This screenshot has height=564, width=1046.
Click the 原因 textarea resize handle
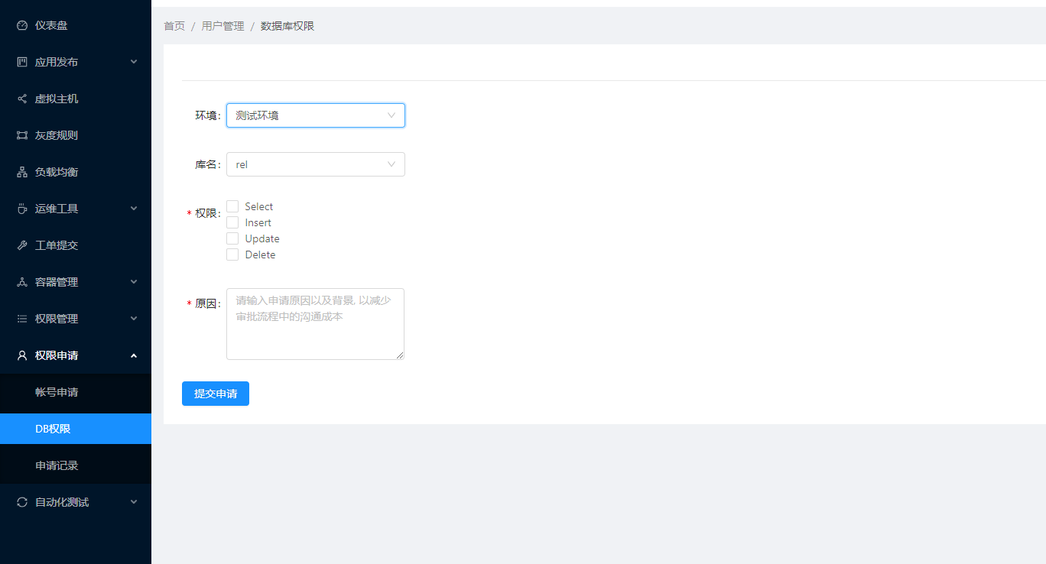tap(399, 355)
